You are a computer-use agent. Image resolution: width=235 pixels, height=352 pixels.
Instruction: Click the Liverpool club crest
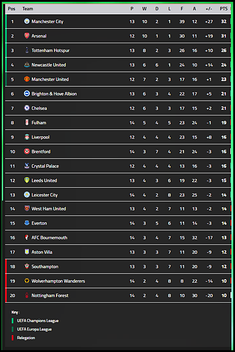click(27, 137)
